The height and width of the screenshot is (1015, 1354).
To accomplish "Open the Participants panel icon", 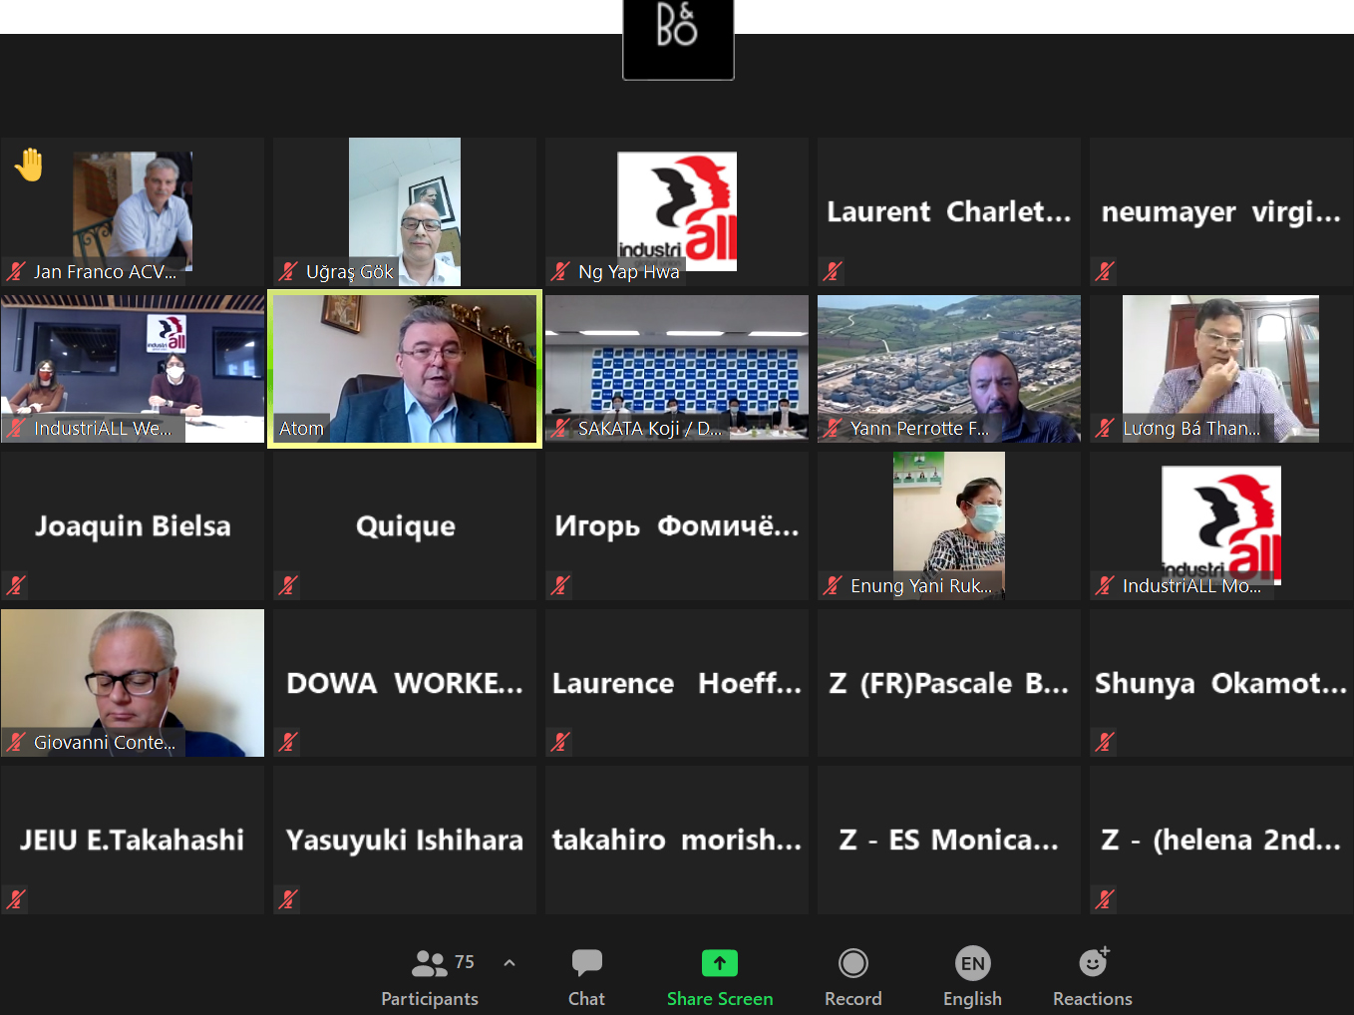I will click(x=430, y=963).
